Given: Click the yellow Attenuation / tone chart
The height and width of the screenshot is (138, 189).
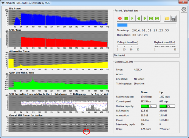Looking at the screenshot, I should pyautogui.click(x=58, y=60).
